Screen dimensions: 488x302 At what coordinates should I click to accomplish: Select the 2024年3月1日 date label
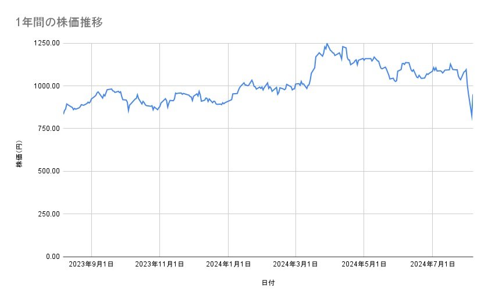click(x=295, y=265)
